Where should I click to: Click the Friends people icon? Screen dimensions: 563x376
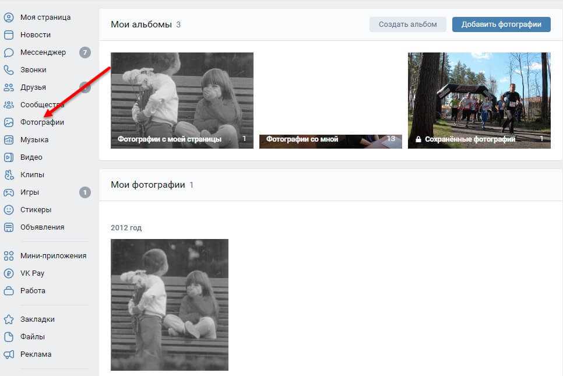(x=9, y=87)
